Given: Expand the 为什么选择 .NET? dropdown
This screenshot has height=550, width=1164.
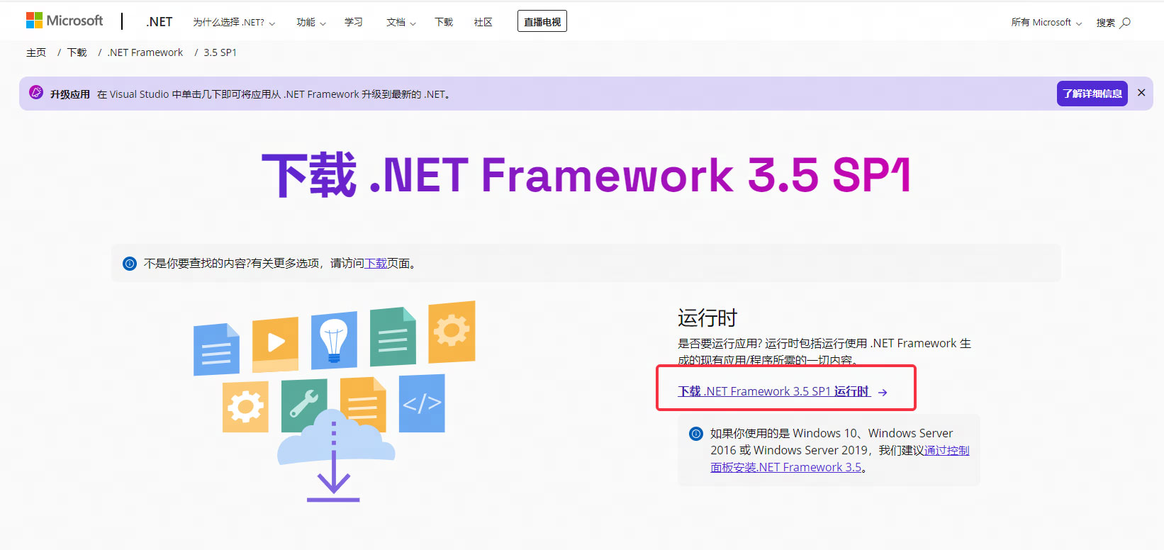Looking at the screenshot, I should [234, 23].
